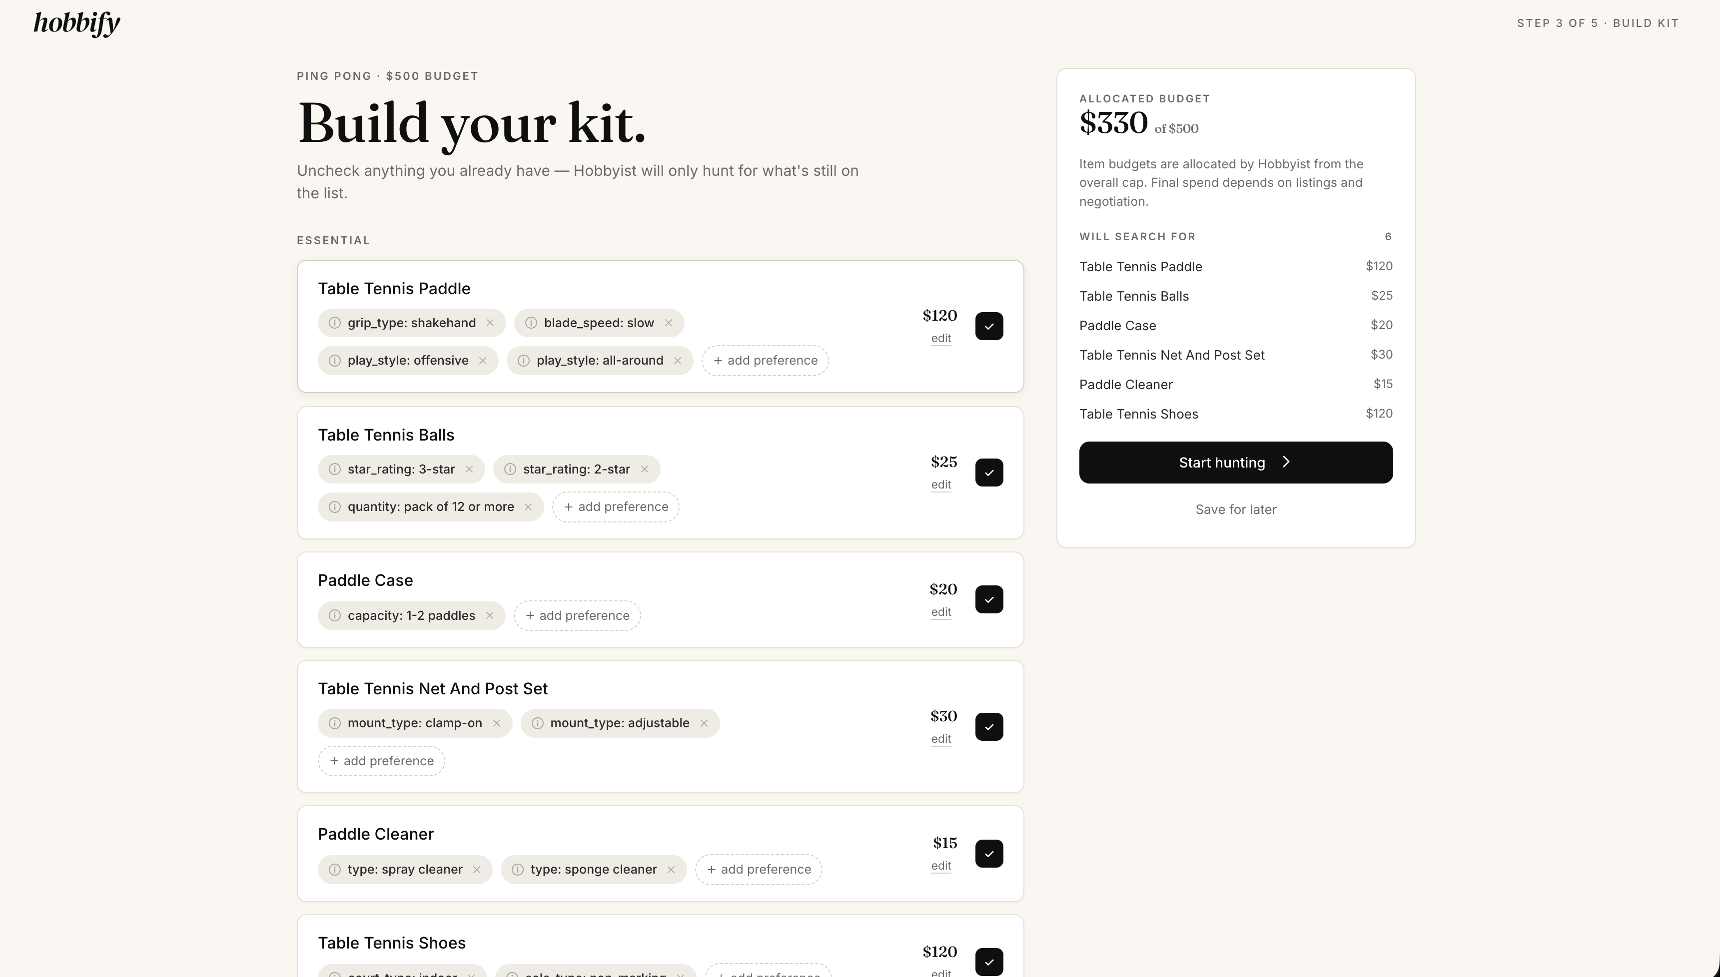The width and height of the screenshot is (1720, 977).
Task: Deselect the Paddle Cleaner checkbox
Action: [x=988, y=854]
